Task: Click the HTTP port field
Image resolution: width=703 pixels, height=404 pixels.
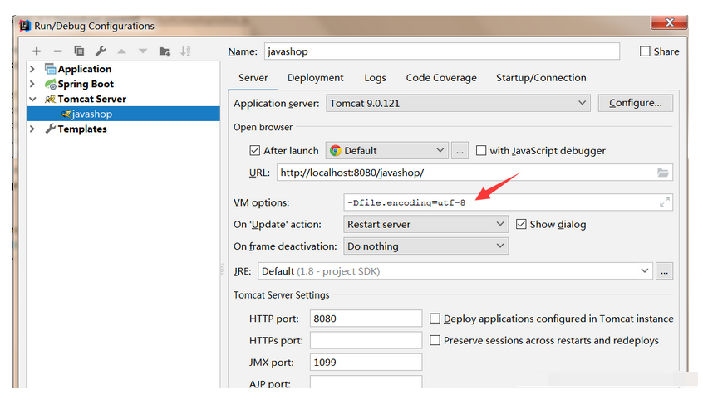Action: [x=366, y=319]
